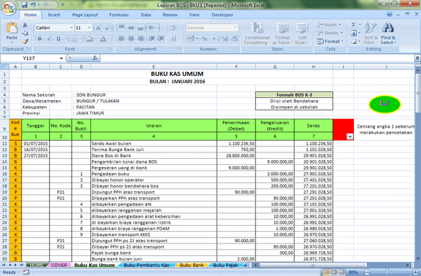This screenshot has width=421, height=276.
Task: Click the Fill down icon in Editing group
Action: click(354, 33)
